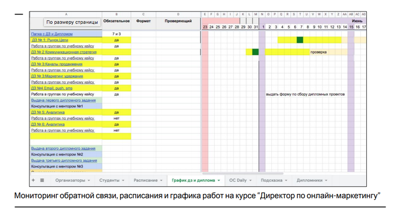Open the Папка с ДЗ и Дипломом link
Image resolution: width=397 pixels, height=219 pixels.
click(x=52, y=34)
